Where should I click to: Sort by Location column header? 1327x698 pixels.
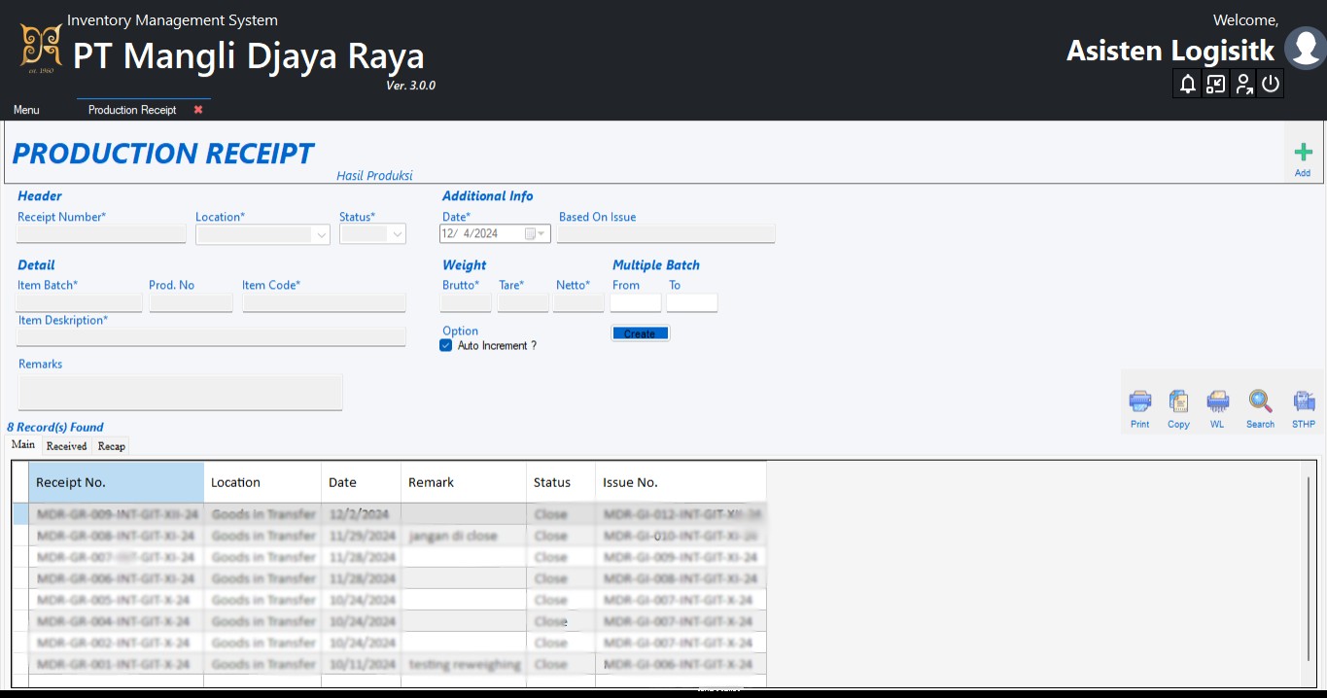pyautogui.click(x=262, y=482)
